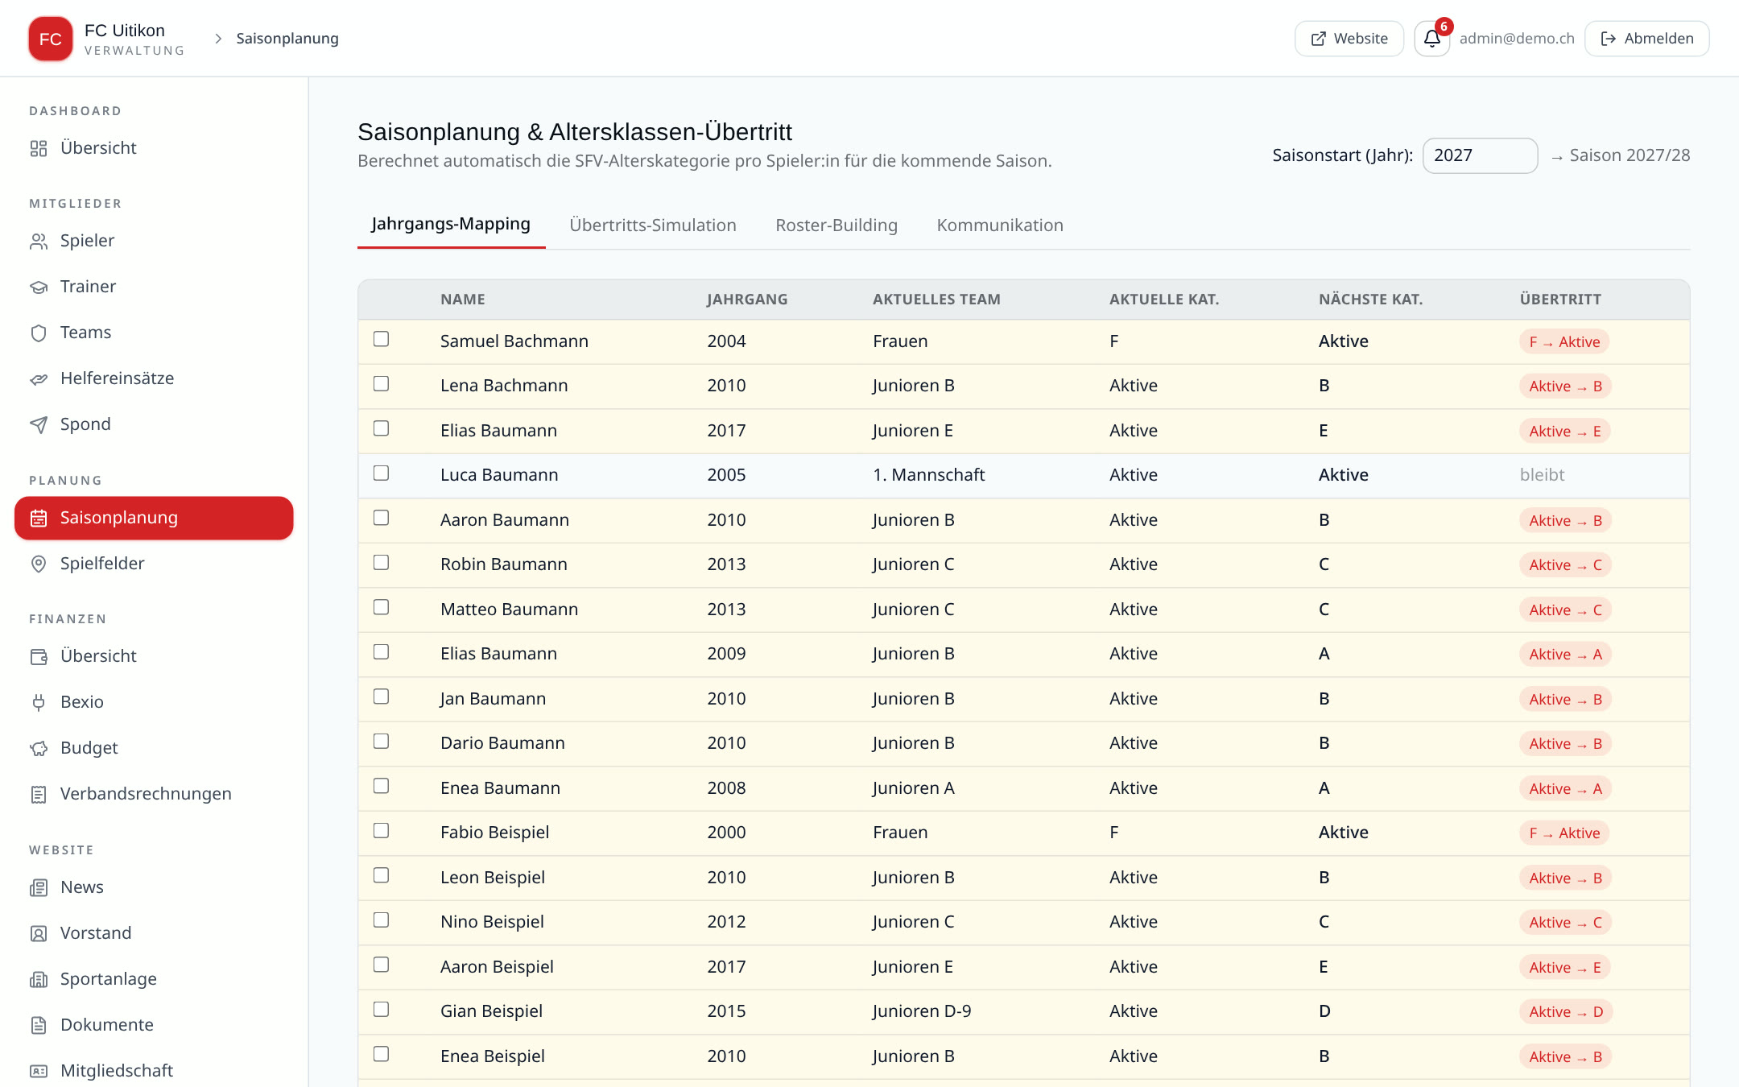
Task: Click the Teams shield icon
Action: pos(39,333)
